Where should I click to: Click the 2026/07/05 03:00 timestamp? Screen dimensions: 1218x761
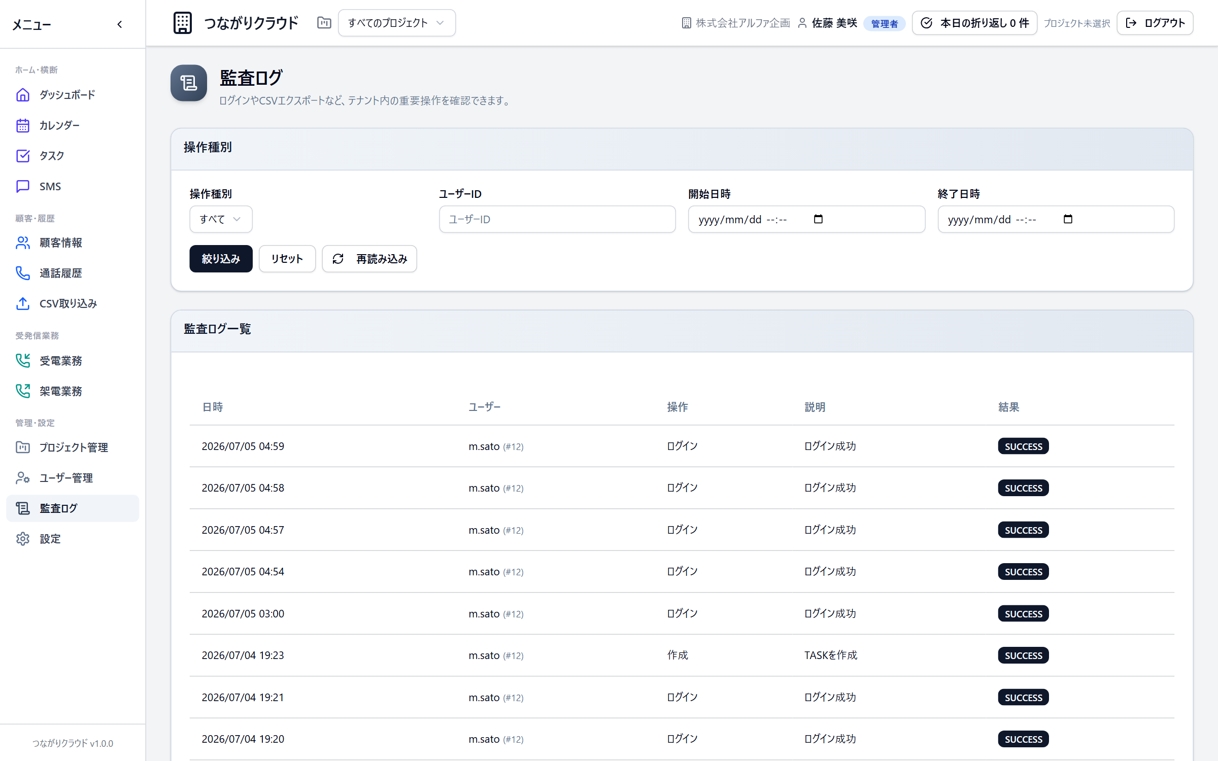tap(243, 614)
